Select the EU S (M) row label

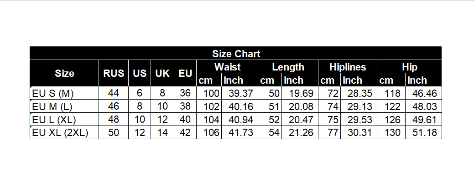53,93
